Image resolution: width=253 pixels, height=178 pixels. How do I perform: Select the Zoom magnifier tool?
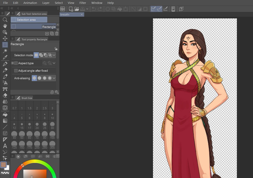point(5,20)
